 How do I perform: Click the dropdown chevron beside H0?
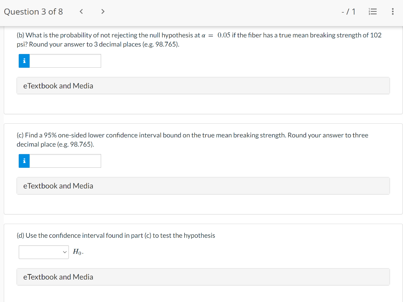click(65, 252)
